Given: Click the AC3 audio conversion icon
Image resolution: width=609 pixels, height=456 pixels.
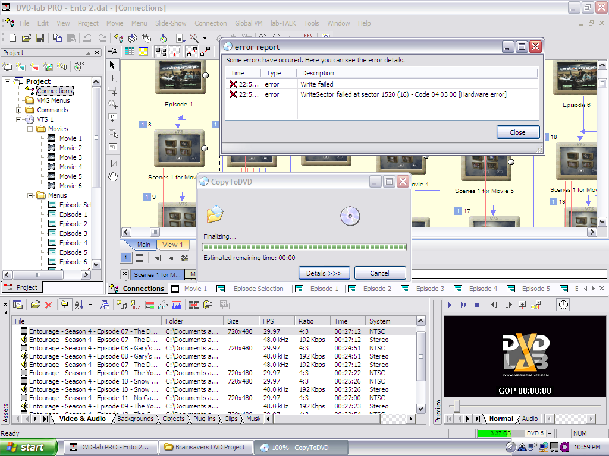Looking at the screenshot, I should [135, 305].
